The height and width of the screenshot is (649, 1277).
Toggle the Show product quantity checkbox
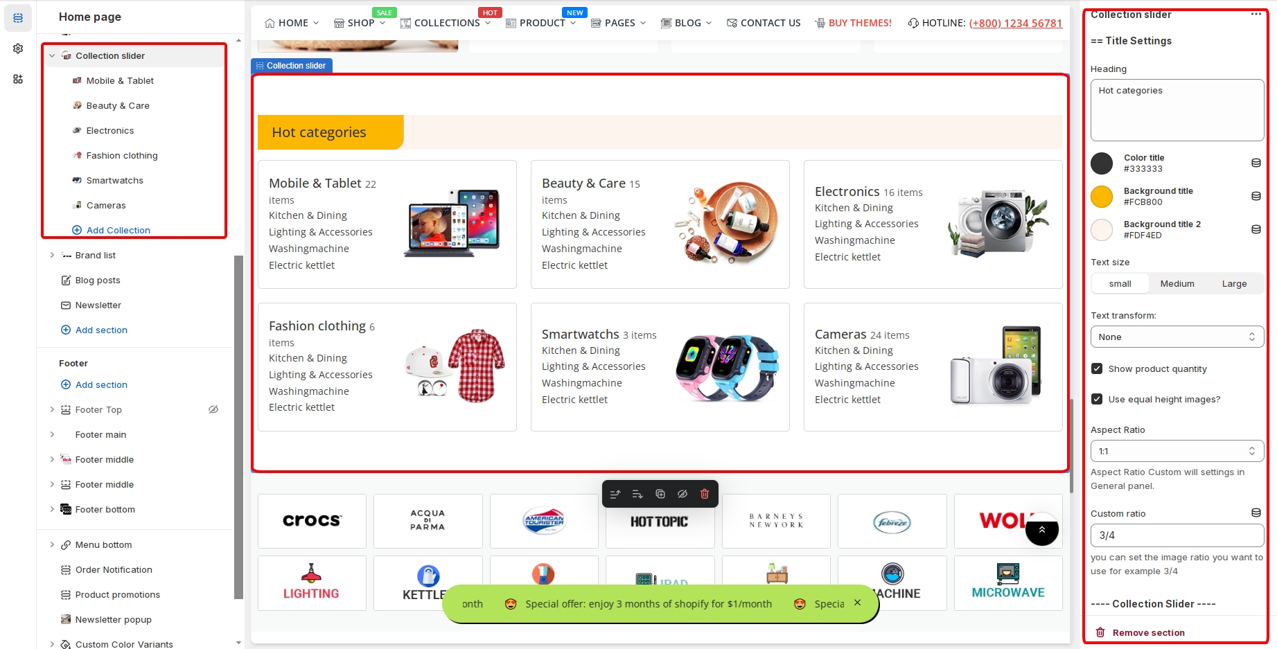point(1097,369)
